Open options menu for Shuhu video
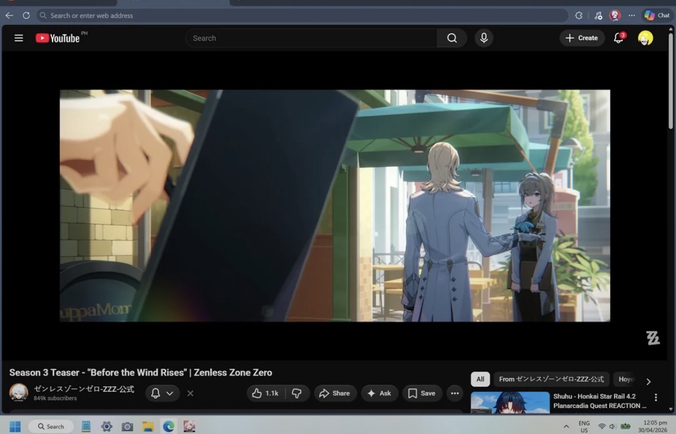The height and width of the screenshot is (434, 676). point(656,398)
